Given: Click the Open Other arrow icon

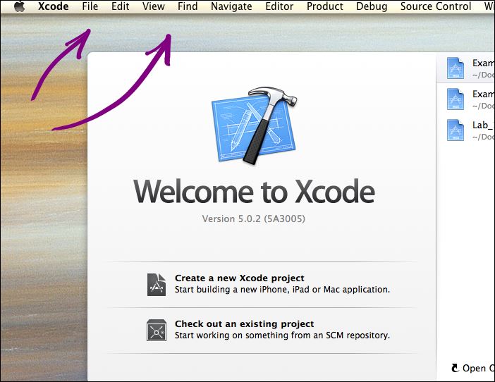Looking at the screenshot, I should pos(455,368).
